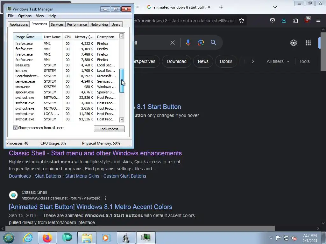Open network tray icon

(x=286, y=238)
